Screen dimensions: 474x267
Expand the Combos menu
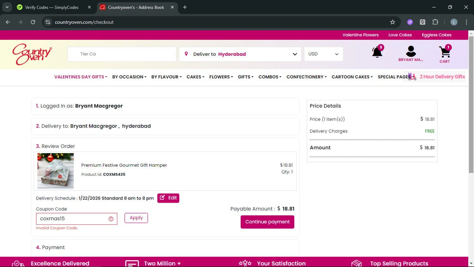point(270,77)
